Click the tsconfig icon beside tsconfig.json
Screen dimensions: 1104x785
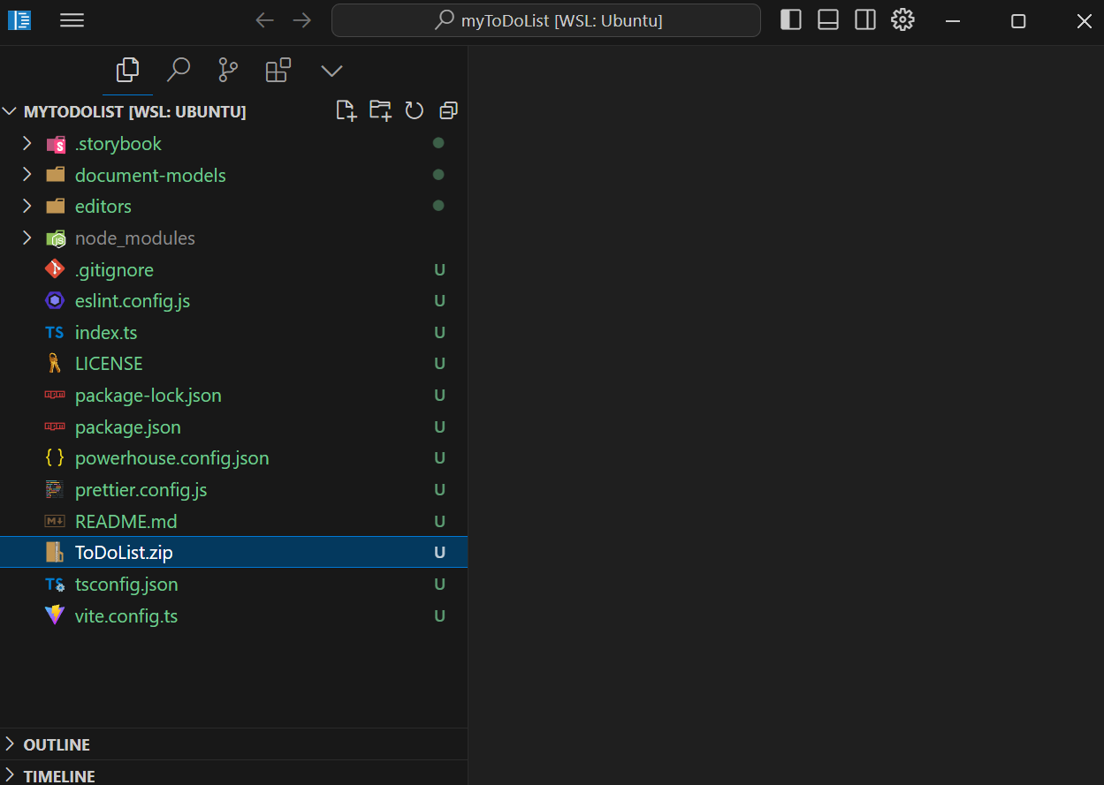tap(55, 585)
